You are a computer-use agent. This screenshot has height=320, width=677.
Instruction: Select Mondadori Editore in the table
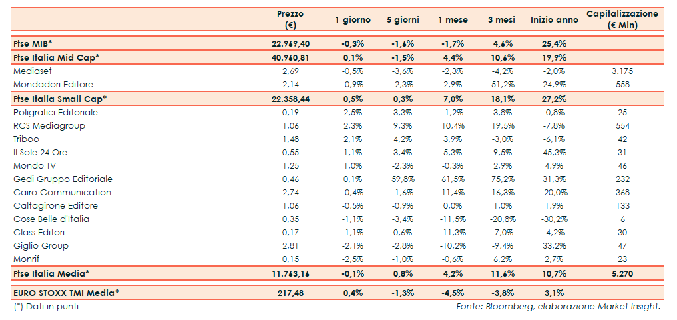(x=53, y=84)
